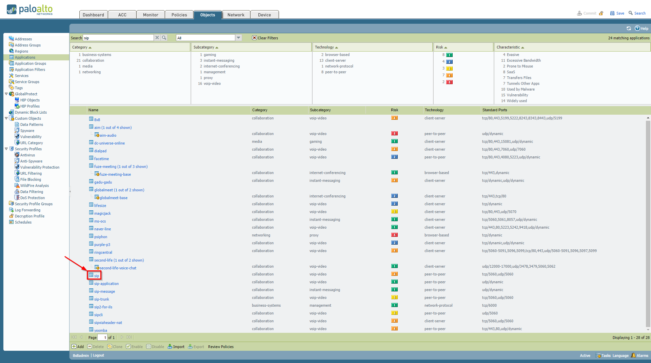Switch to the Dashboard tab
This screenshot has height=363, width=651.
(93, 15)
